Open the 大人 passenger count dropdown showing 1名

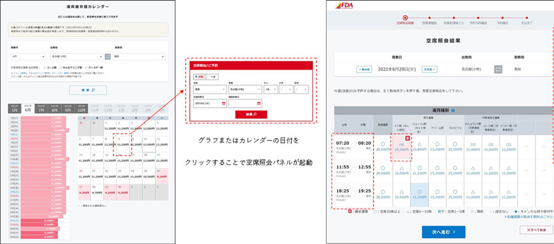tap(271, 89)
